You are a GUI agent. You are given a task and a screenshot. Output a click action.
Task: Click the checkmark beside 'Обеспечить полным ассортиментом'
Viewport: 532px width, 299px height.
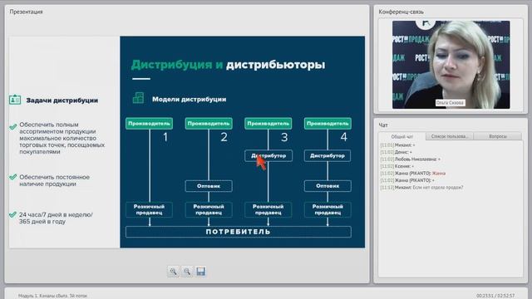[x=13, y=127]
